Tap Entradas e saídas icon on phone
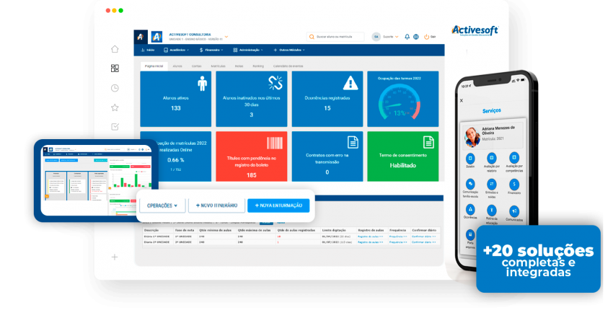The image size is (613, 310). [x=491, y=184]
